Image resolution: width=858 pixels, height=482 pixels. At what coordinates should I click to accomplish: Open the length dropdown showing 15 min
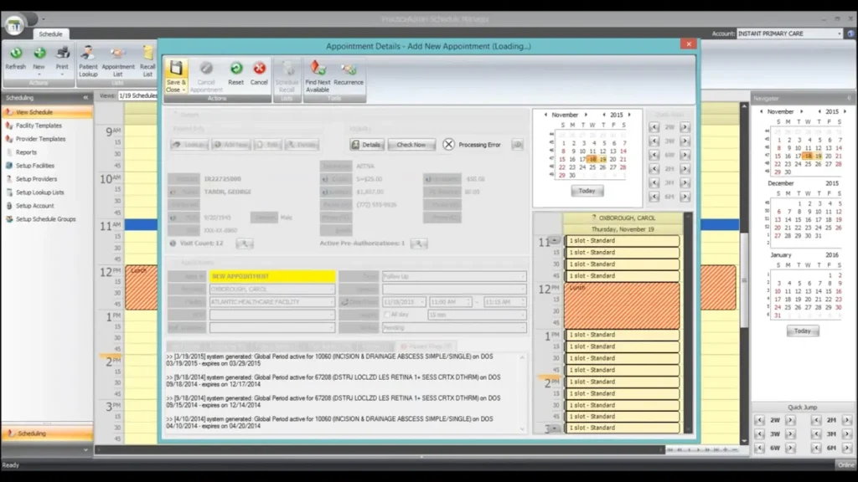pos(523,315)
